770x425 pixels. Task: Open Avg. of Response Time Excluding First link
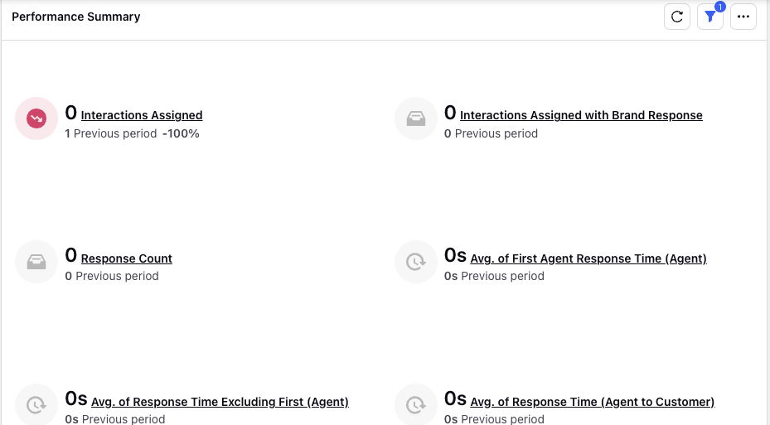click(x=220, y=402)
